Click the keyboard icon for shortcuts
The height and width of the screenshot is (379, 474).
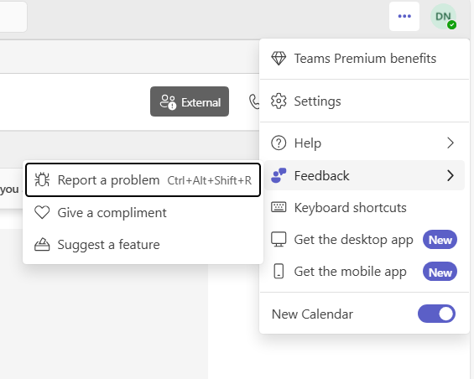tap(279, 207)
